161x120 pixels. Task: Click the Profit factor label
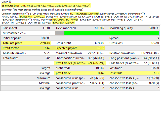11,48
